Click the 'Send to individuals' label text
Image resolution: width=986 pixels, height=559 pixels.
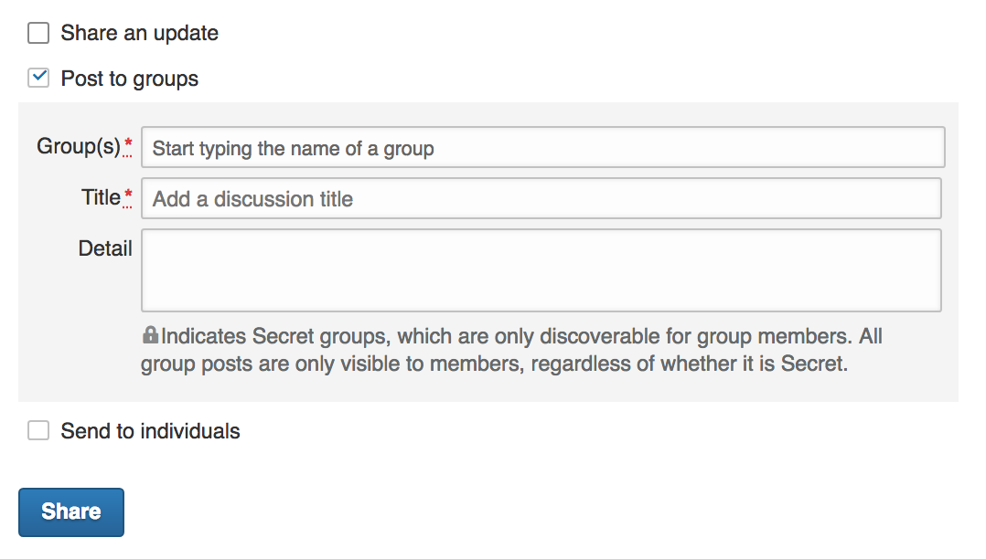[x=150, y=431]
